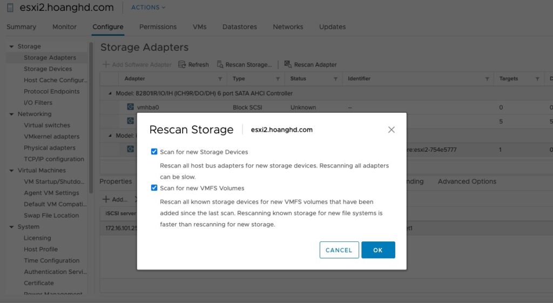
Task: Open TCP/IP configuration
Action: (54, 159)
